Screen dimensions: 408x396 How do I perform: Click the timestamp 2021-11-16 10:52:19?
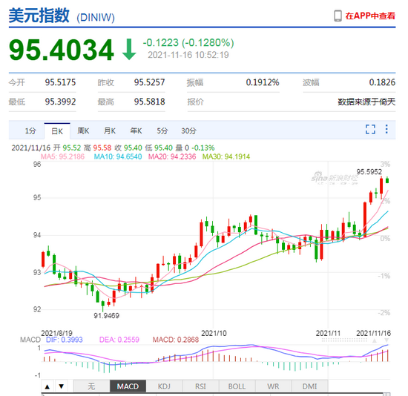point(188,55)
